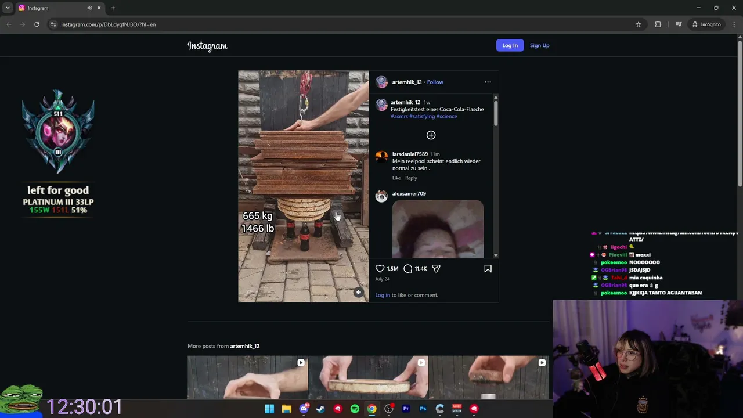Open Adobe Premiere Pro from taskbar
743x418 pixels.
[x=406, y=409]
